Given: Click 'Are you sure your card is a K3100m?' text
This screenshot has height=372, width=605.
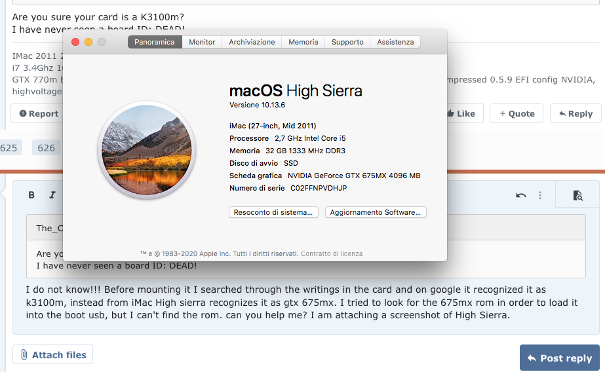Looking at the screenshot, I should pyautogui.click(x=98, y=17).
